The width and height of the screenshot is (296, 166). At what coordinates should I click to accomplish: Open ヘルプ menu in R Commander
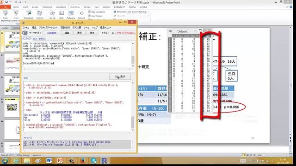pyautogui.click(x=95, y=28)
